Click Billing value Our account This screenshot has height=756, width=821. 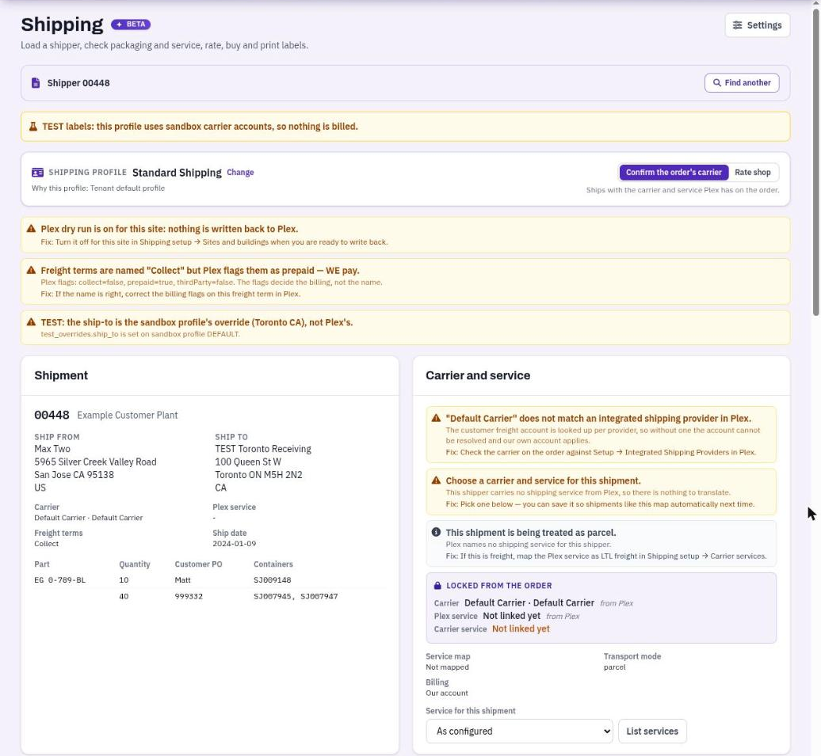point(447,693)
